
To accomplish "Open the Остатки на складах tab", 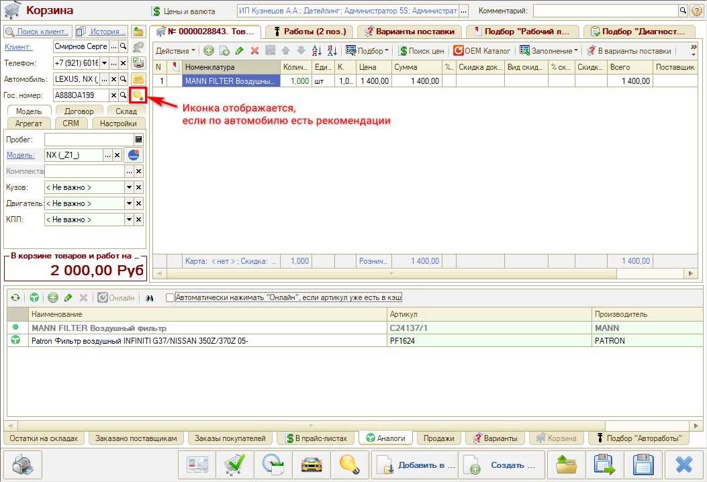I will click(x=44, y=438).
